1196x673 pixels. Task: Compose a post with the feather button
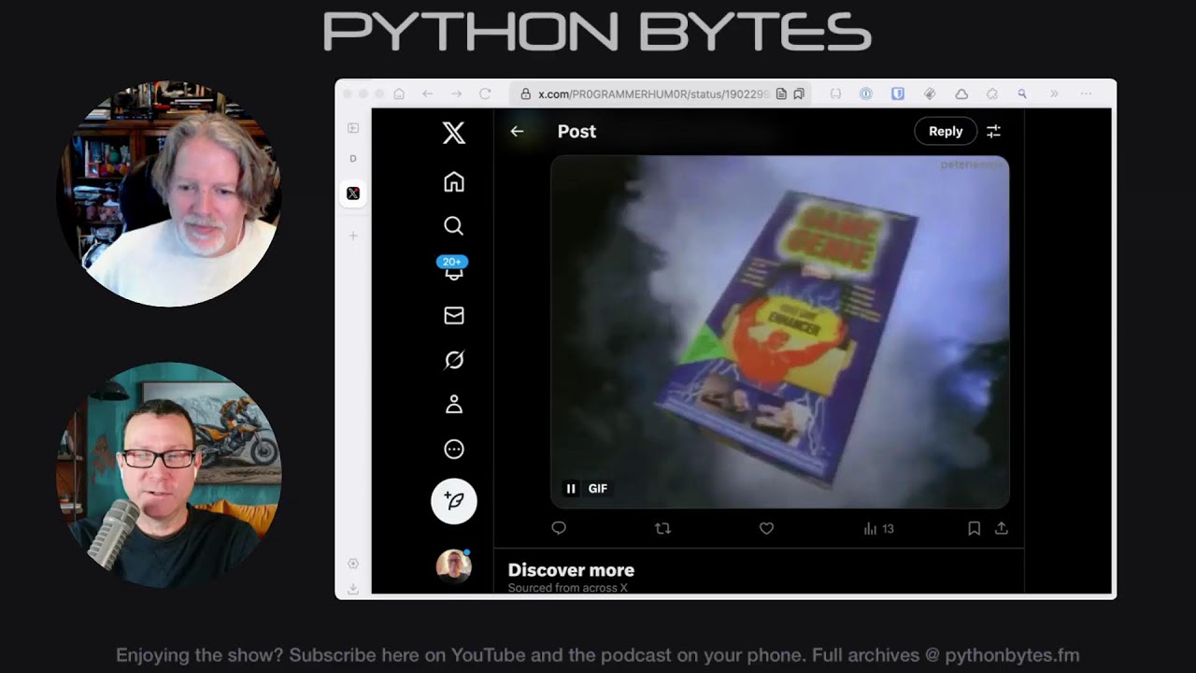point(454,501)
